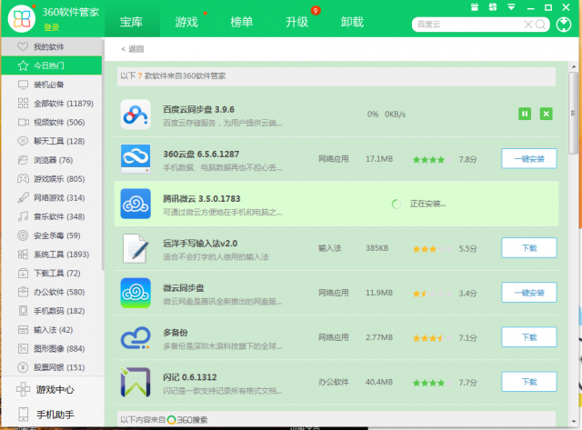
Task: Select 输入法 (42) category
Action: (x=51, y=329)
